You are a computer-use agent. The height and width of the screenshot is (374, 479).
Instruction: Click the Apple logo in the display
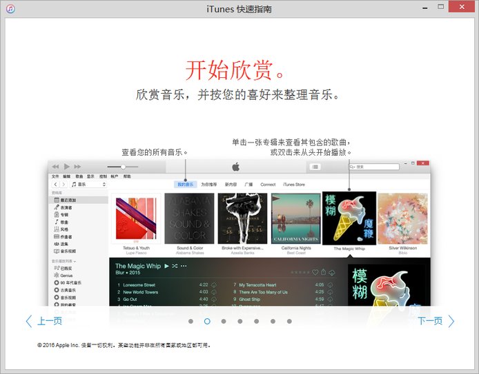click(x=236, y=167)
